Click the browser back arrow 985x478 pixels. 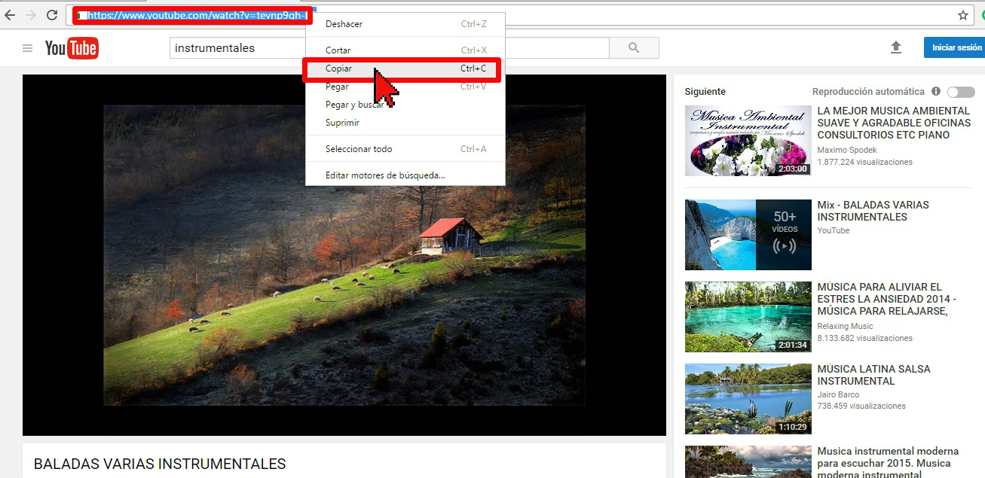10,14
